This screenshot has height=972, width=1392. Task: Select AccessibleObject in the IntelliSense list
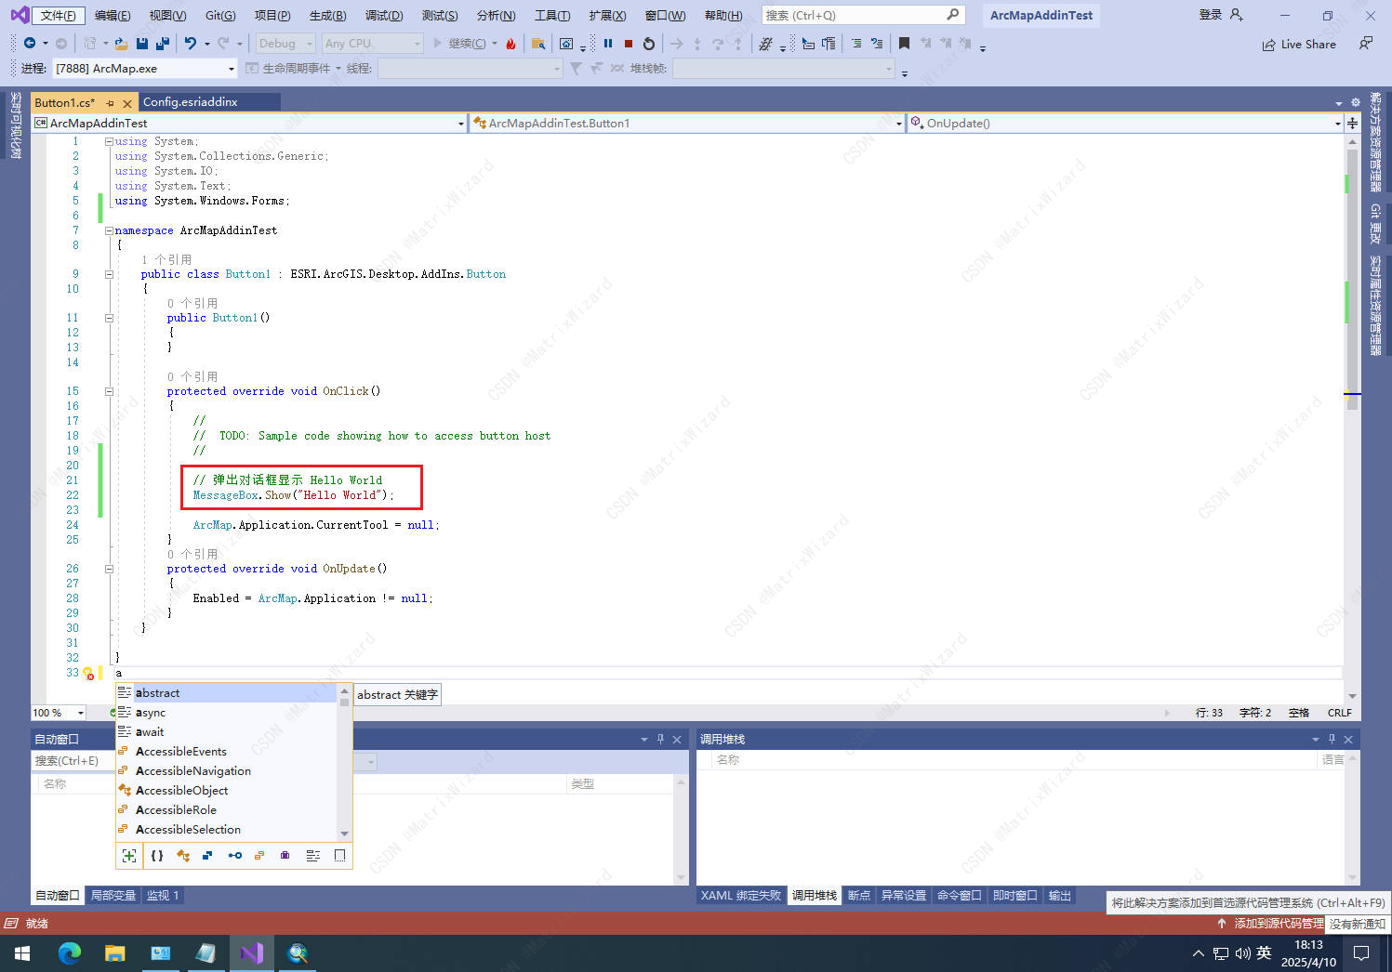tap(226, 791)
